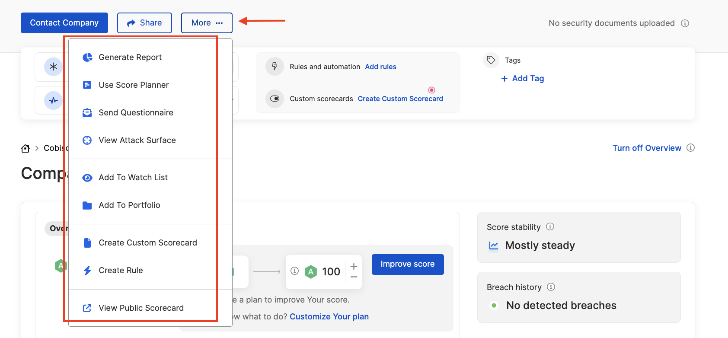Click the Mostly steady text

(x=540, y=246)
